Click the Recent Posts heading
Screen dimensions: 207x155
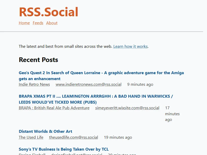[x=39, y=60]
